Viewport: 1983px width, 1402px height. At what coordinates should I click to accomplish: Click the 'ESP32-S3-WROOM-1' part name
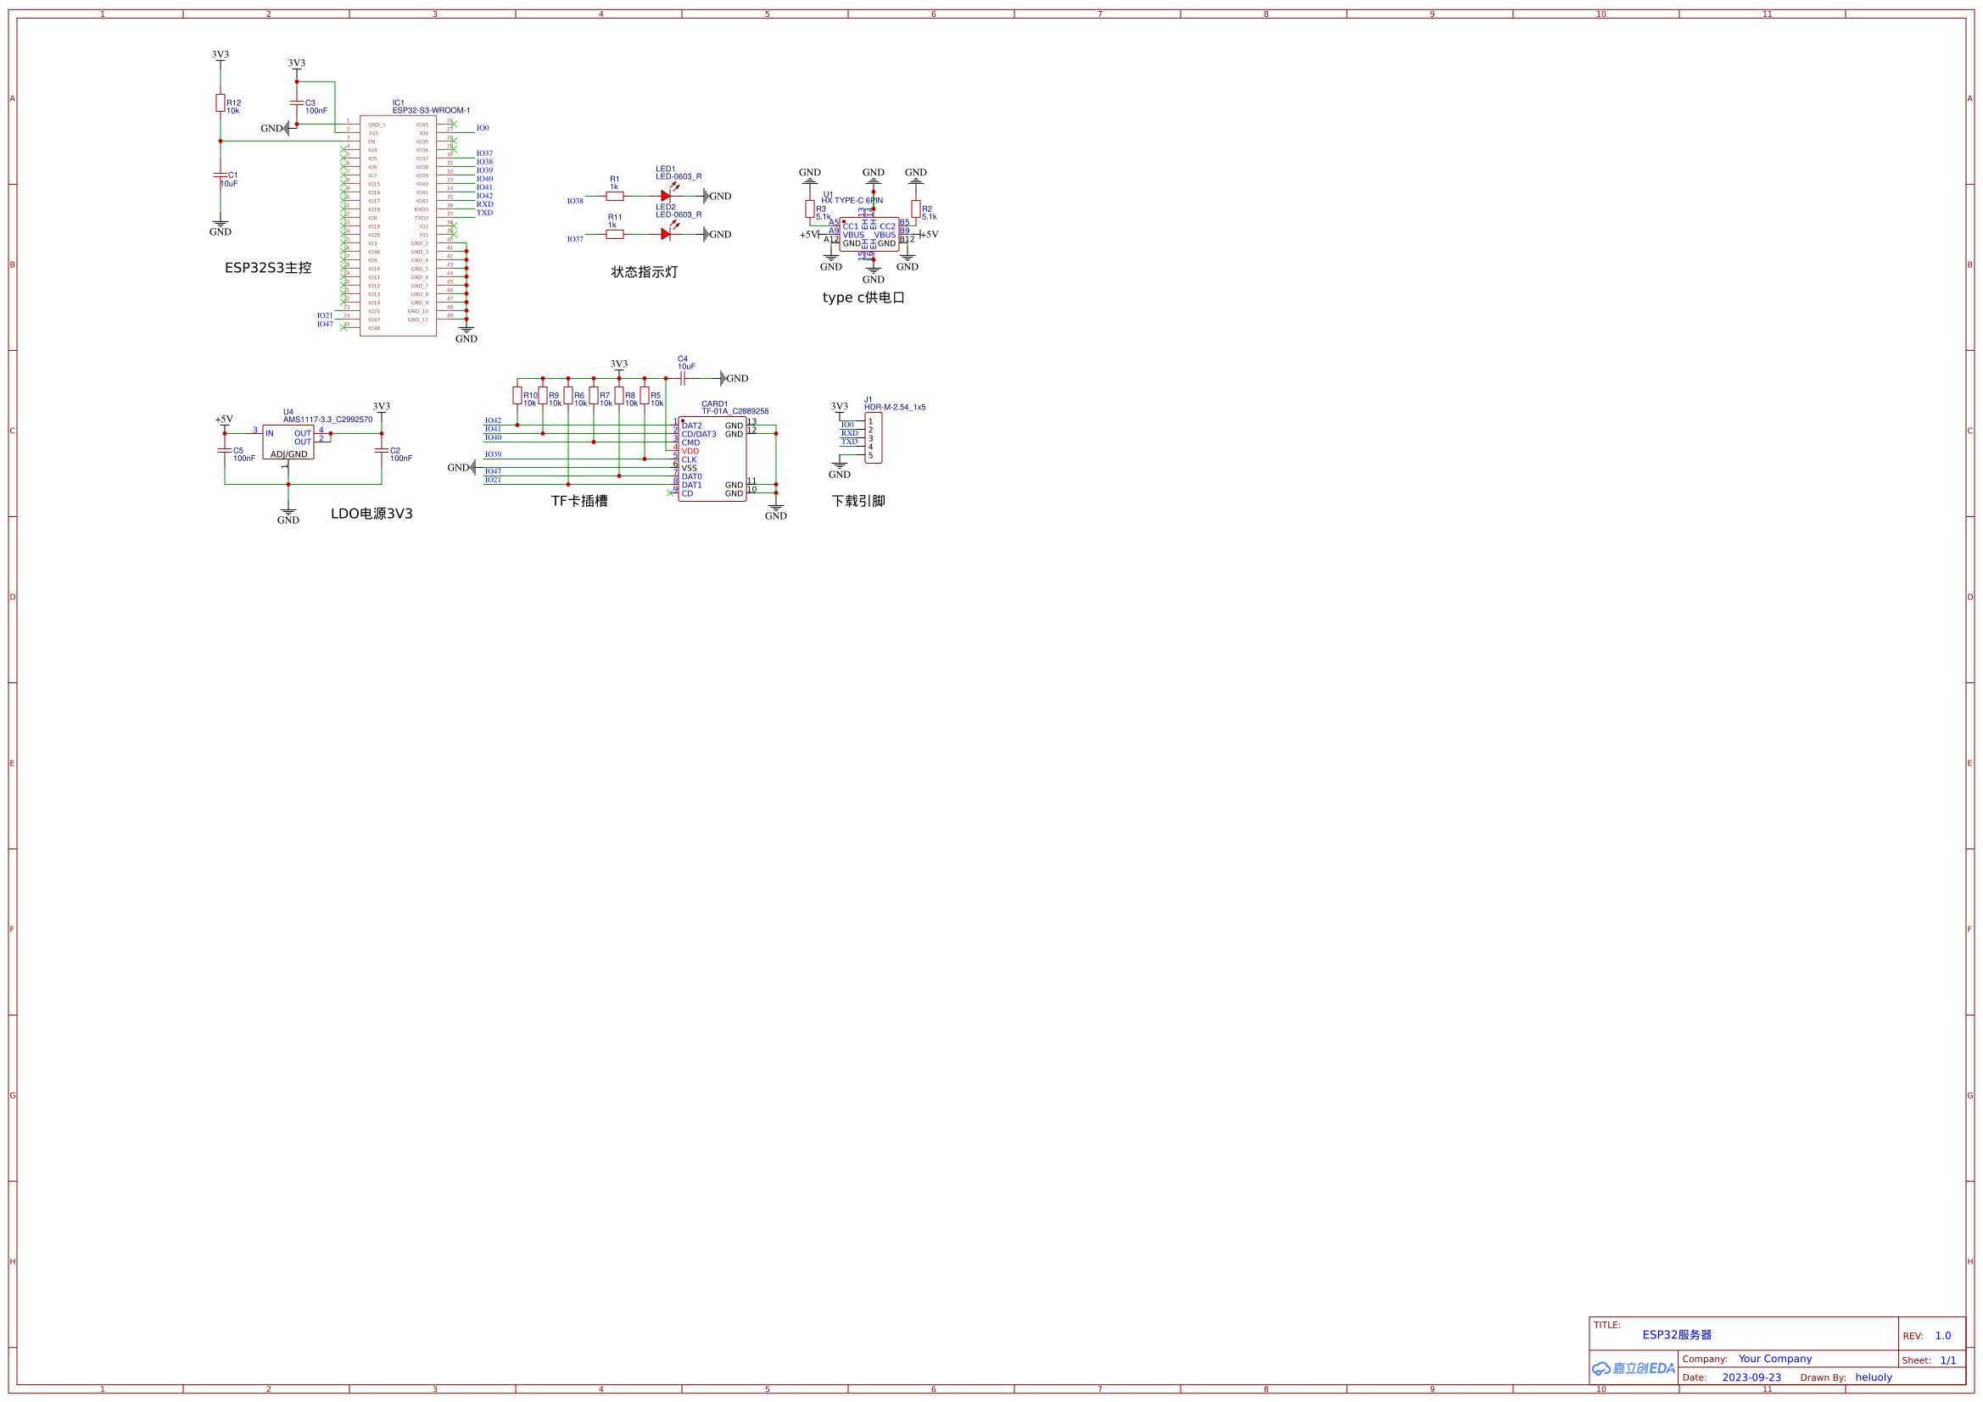point(431,110)
